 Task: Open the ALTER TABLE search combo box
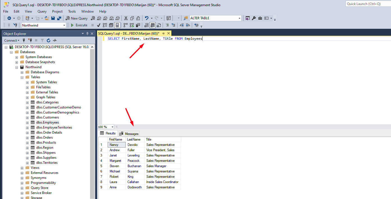240,18
